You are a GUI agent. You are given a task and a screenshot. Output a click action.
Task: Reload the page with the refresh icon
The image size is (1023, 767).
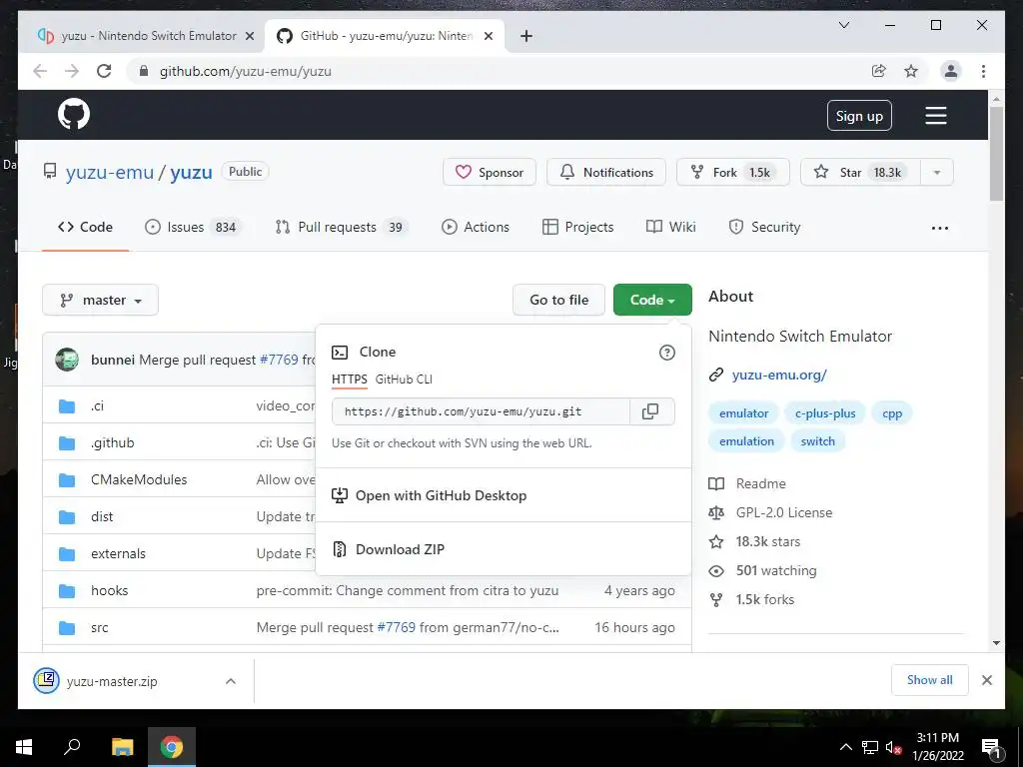(x=104, y=71)
